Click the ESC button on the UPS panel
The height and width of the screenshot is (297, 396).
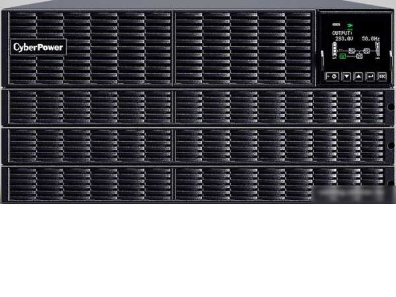pos(382,77)
